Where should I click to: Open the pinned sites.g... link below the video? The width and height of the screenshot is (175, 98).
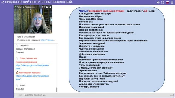[x=48, y=40]
